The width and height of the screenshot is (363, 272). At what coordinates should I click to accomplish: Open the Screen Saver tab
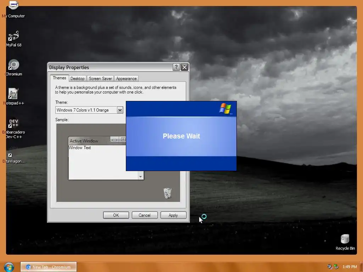(100, 79)
